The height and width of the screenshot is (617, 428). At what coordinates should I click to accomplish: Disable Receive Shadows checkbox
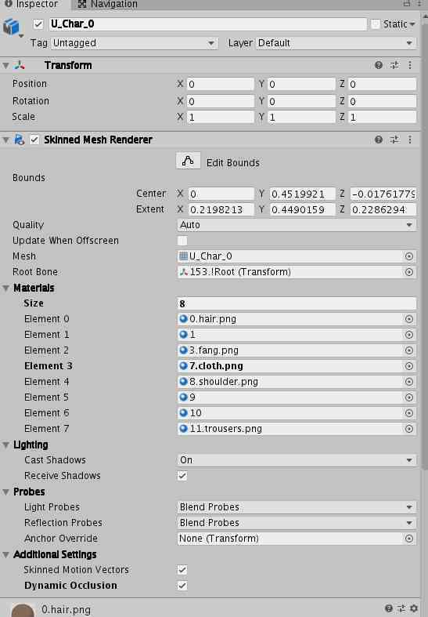pyautogui.click(x=182, y=476)
